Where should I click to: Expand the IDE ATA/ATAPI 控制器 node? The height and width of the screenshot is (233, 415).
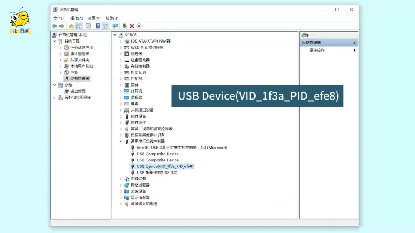coord(121,41)
